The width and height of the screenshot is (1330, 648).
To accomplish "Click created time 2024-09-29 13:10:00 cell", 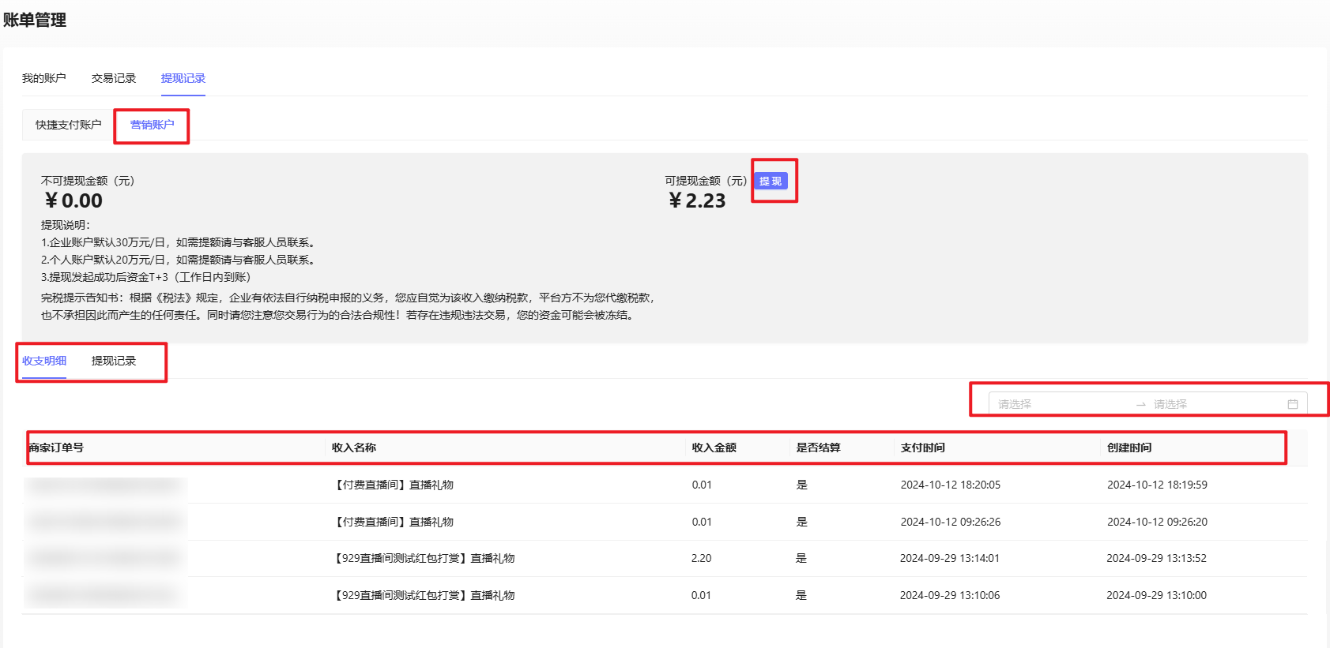I will tap(1156, 595).
